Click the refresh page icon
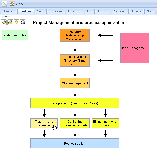The height and width of the screenshot is (151, 157). [x=23, y=22]
